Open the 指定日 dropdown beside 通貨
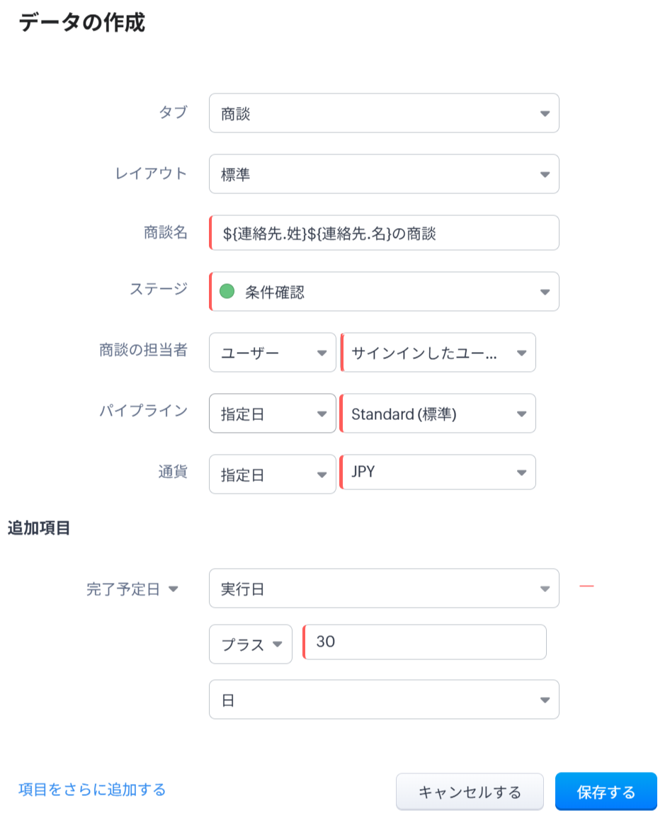This screenshot has height=818, width=670. [x=272, y=475]
